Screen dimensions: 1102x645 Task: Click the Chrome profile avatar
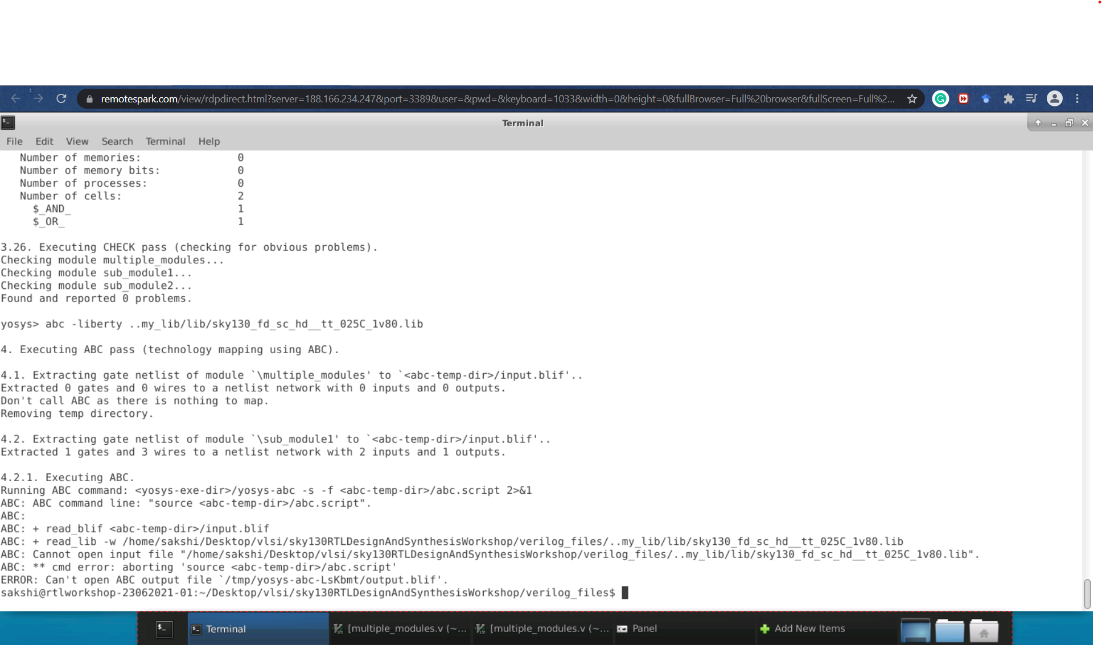1054,98
